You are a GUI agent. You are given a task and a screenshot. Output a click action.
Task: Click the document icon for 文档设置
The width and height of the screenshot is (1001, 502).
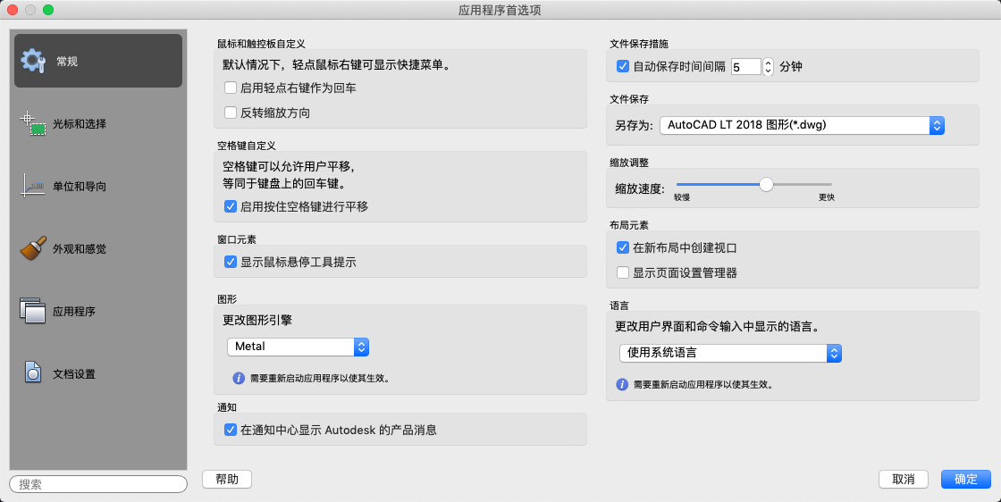coord(33,373)
